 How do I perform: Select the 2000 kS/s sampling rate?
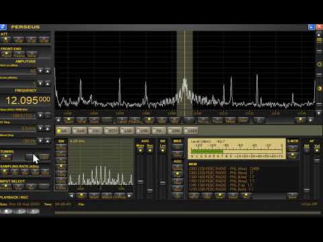coord(45,172)
